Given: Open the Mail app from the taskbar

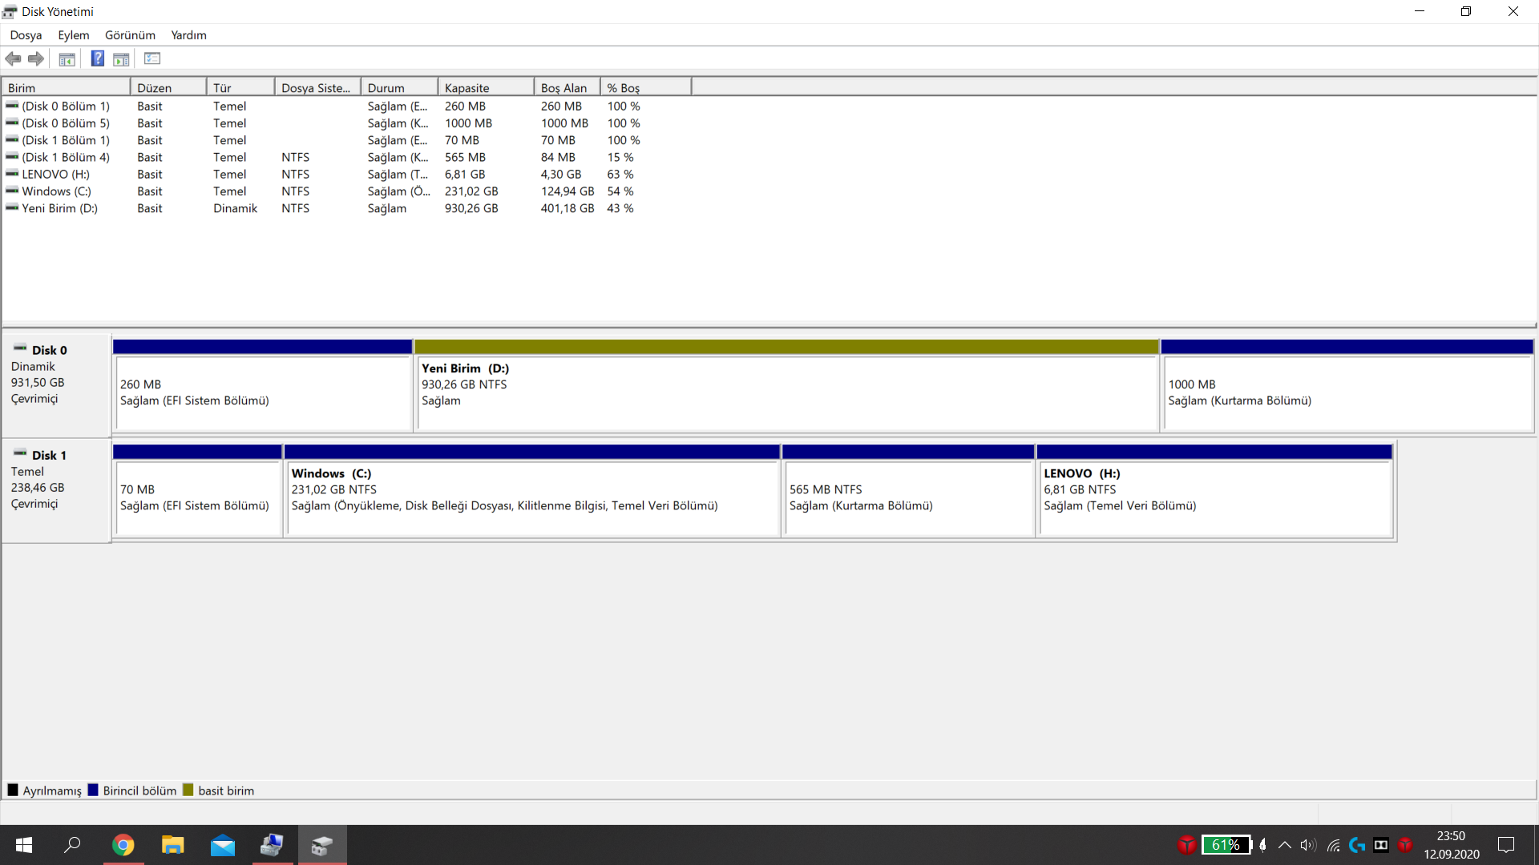Looking at the screenshot, I should 222,845.
